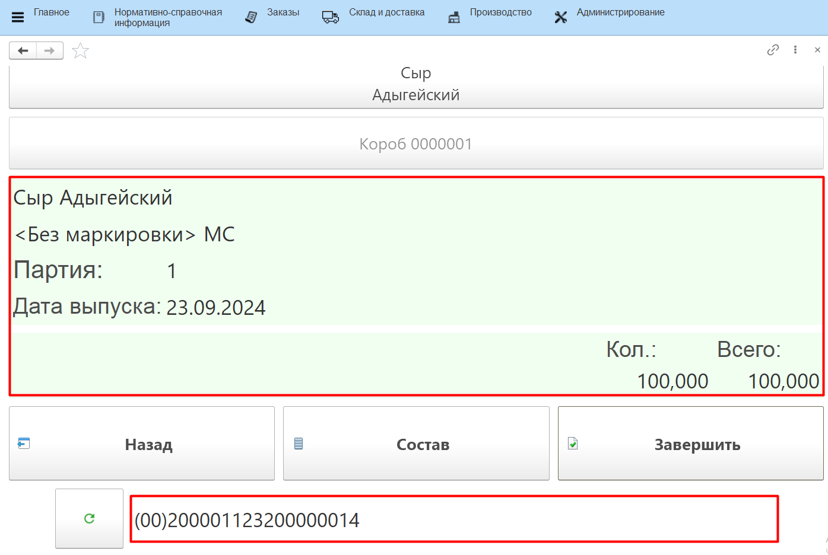Open the three-dot more options menu

795,50
